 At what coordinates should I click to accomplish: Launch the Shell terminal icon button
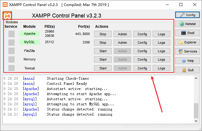[x=187, y=33]
